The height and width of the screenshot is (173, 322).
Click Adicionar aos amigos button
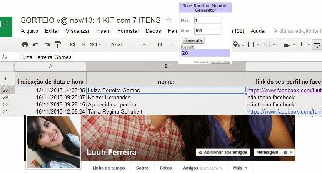(x=222, y=152)
